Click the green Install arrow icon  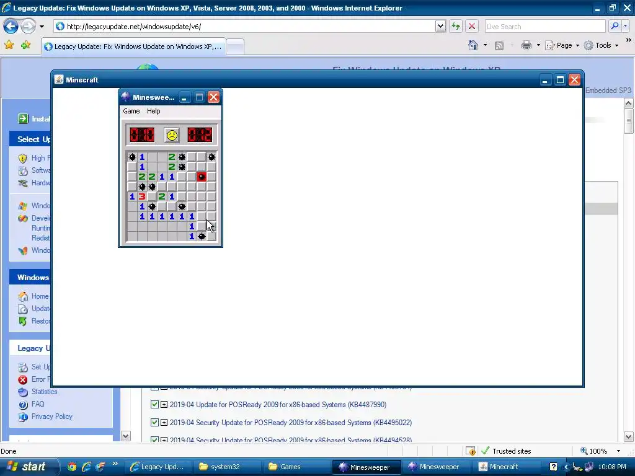coord(23,118)
